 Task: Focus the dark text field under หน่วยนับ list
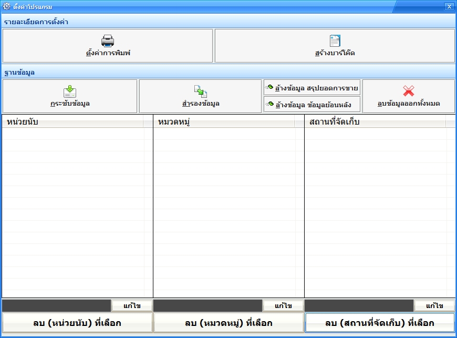coord(56,305)
